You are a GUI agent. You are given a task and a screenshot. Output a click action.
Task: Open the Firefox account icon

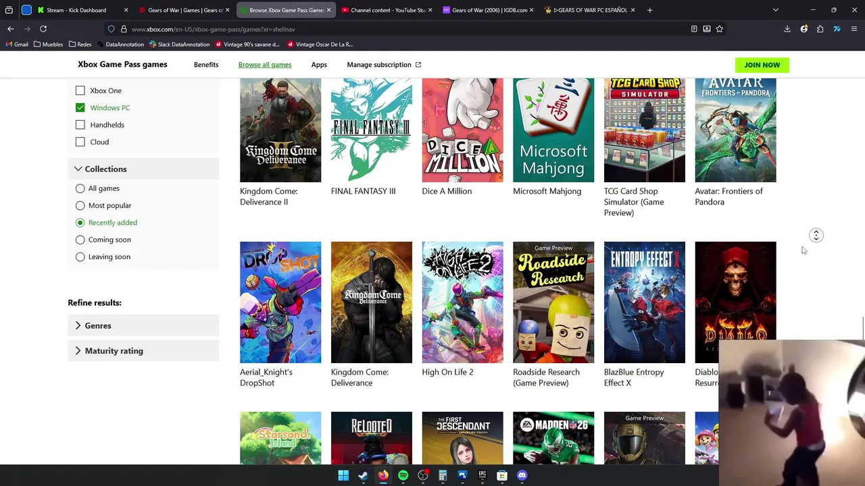click(x=804, y=29)
